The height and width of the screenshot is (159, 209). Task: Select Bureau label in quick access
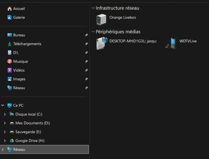click(19, 35)
